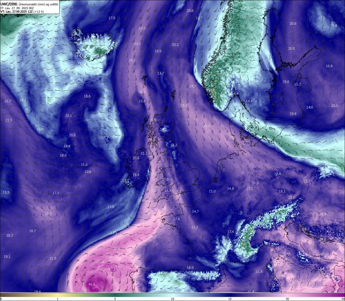Screen dimensions: 345x301
Task: Click the 47.3 value label
Action: coord(112,269)
